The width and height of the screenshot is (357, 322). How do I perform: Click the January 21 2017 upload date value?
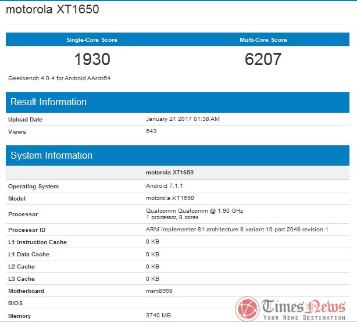[x=183, y=119]
